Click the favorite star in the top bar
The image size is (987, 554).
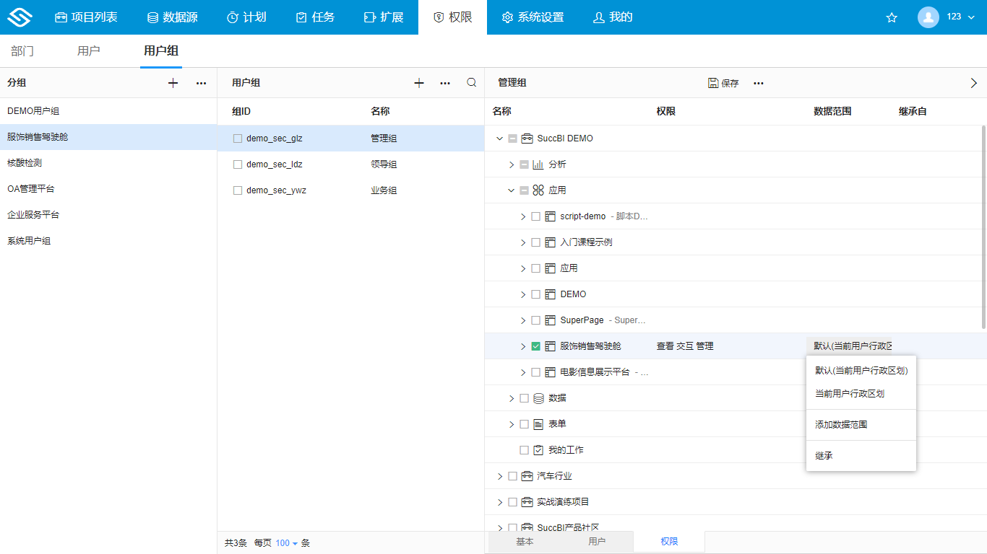tap(892, 17)
